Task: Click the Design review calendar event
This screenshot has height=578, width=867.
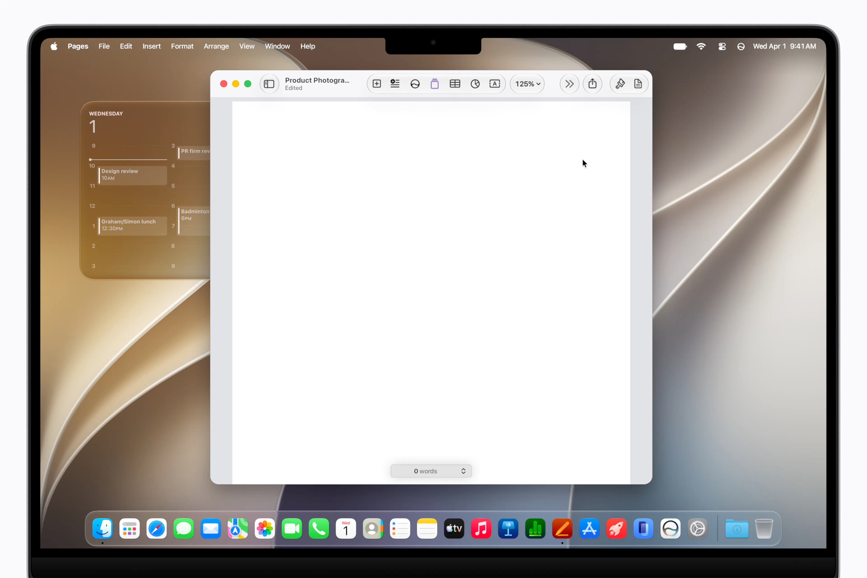Action: click(133, 175)
